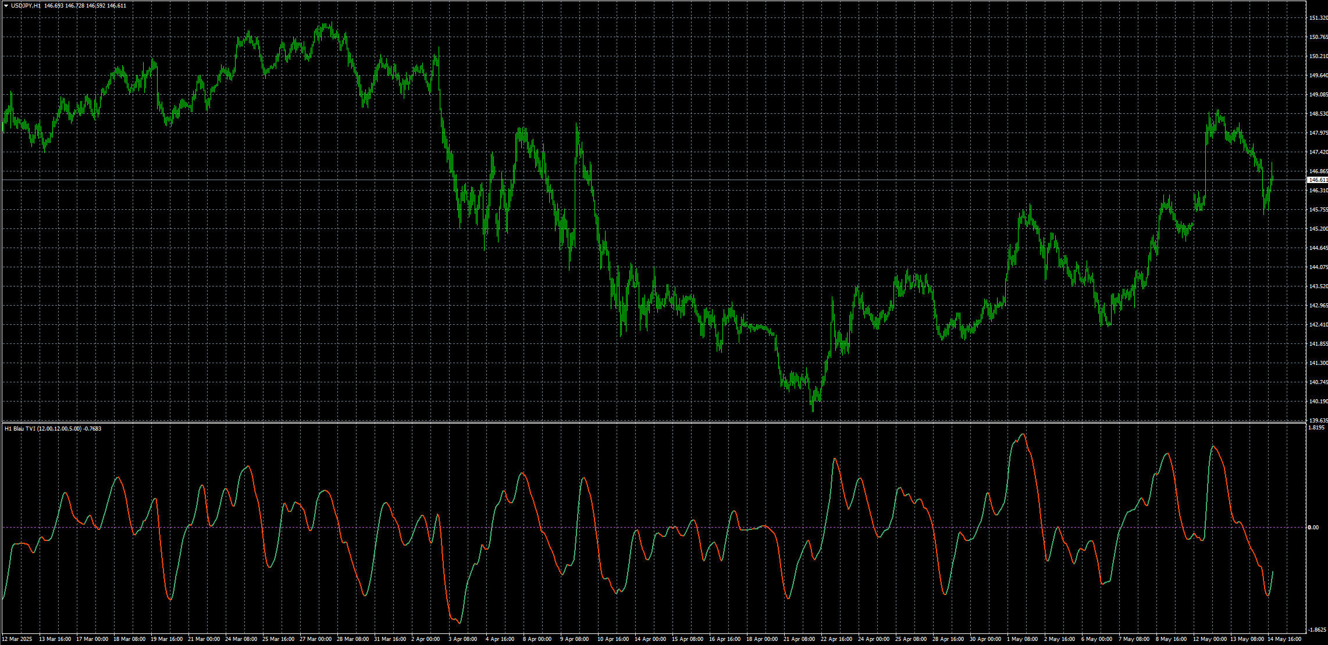Open the chart menu triangle beside USDJPY,H1
Image resolution: width=1328 pixels, height=645 pixels.
(x=6, y=6)
